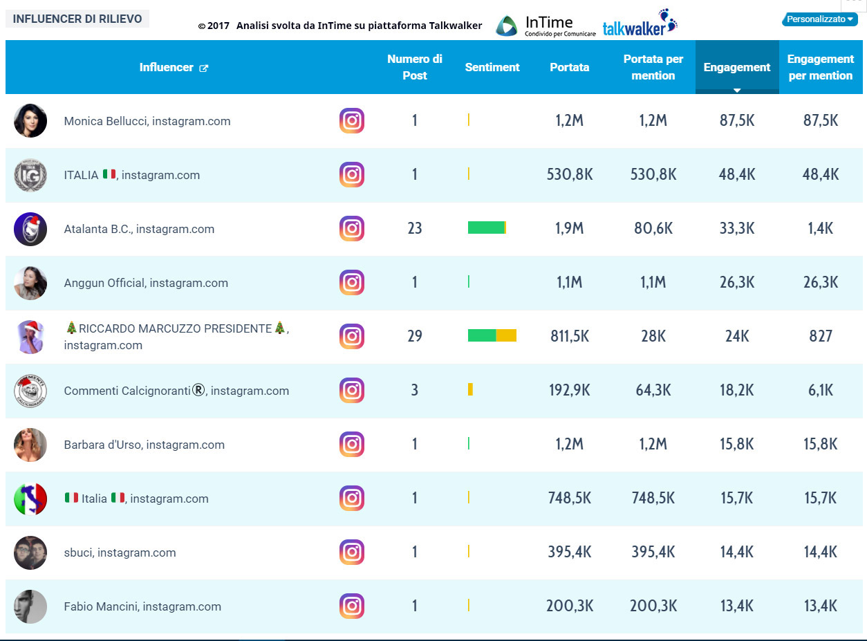Screen dimensions: 867x641
Task: Click 811,5K Portata value
Action: (570, 336)
